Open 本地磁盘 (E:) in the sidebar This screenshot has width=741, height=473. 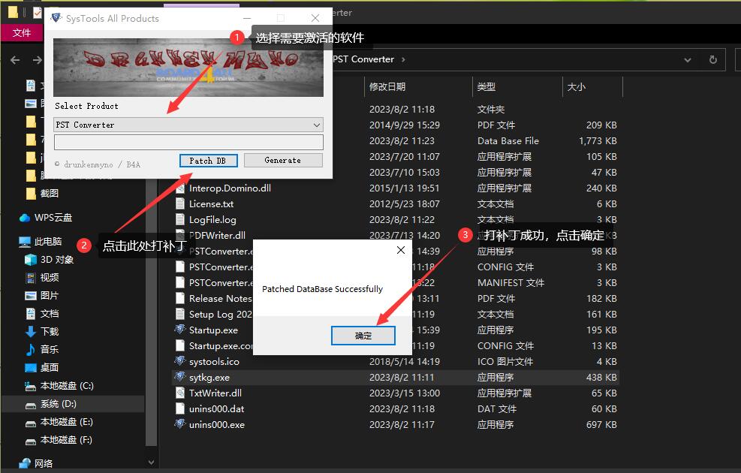coord(66,421)
